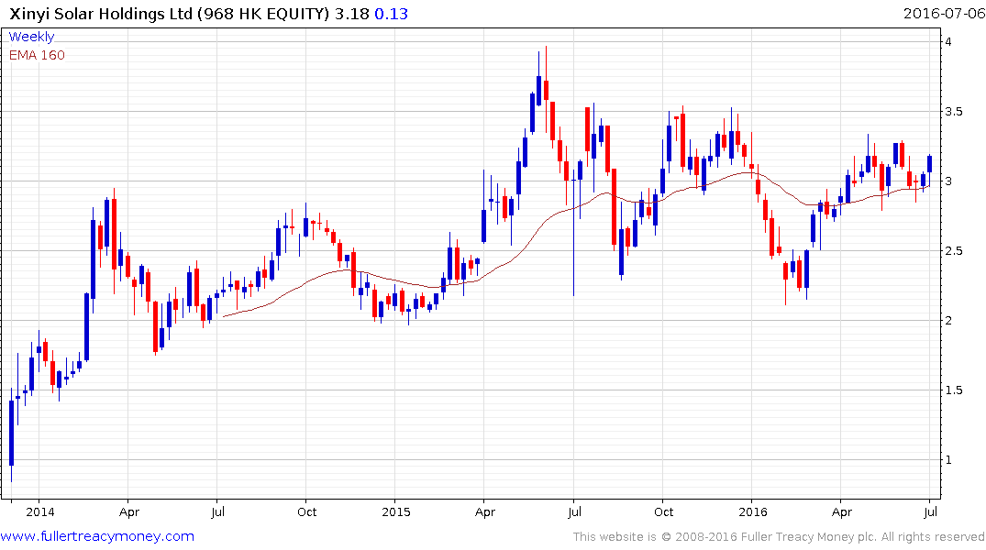This screenshot has width=986, height=550.
Task: Select the 'Weekly' interval label
Action: pyautogui.click(x=31, y=37)
